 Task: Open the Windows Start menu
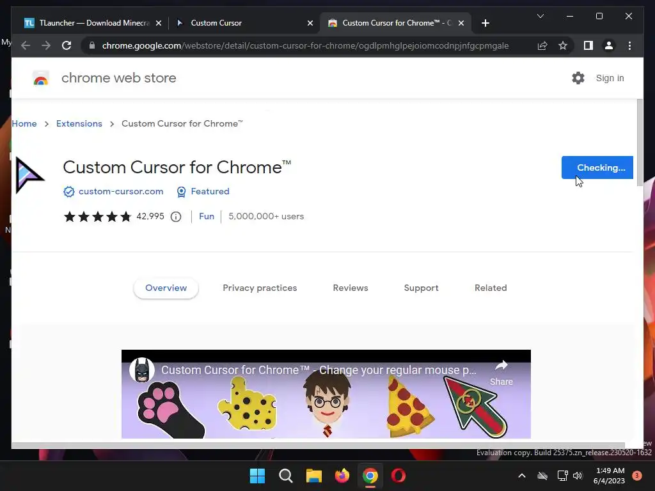pyautogui.click(x=257, y=476)
